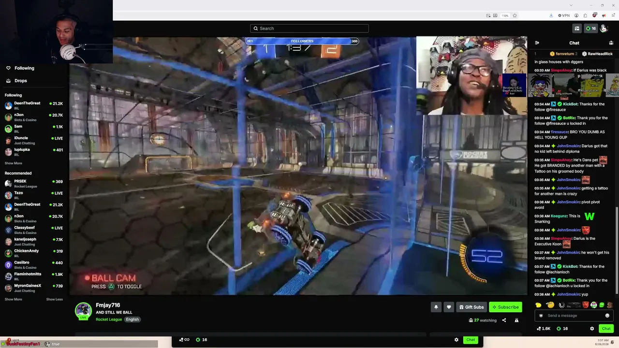Open the browser account icon
The width and height of the screenshot is (619, 348).
pos(576,15)
